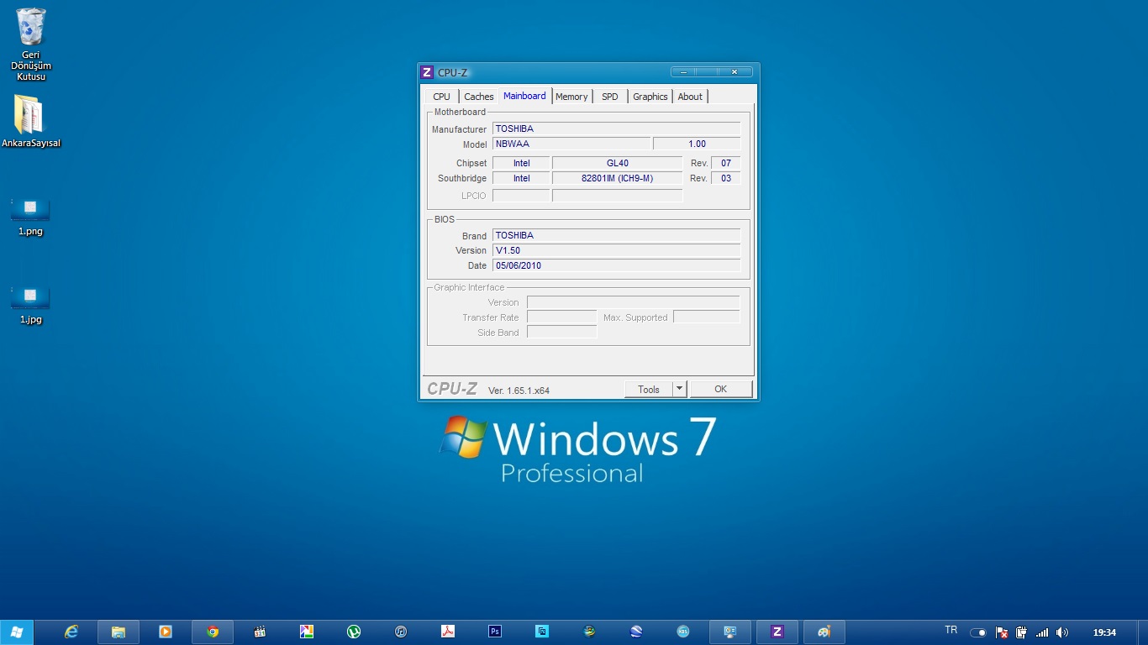
Task: Launch Media Player Classic from the taskbar
Action: [x=260, y=632]
